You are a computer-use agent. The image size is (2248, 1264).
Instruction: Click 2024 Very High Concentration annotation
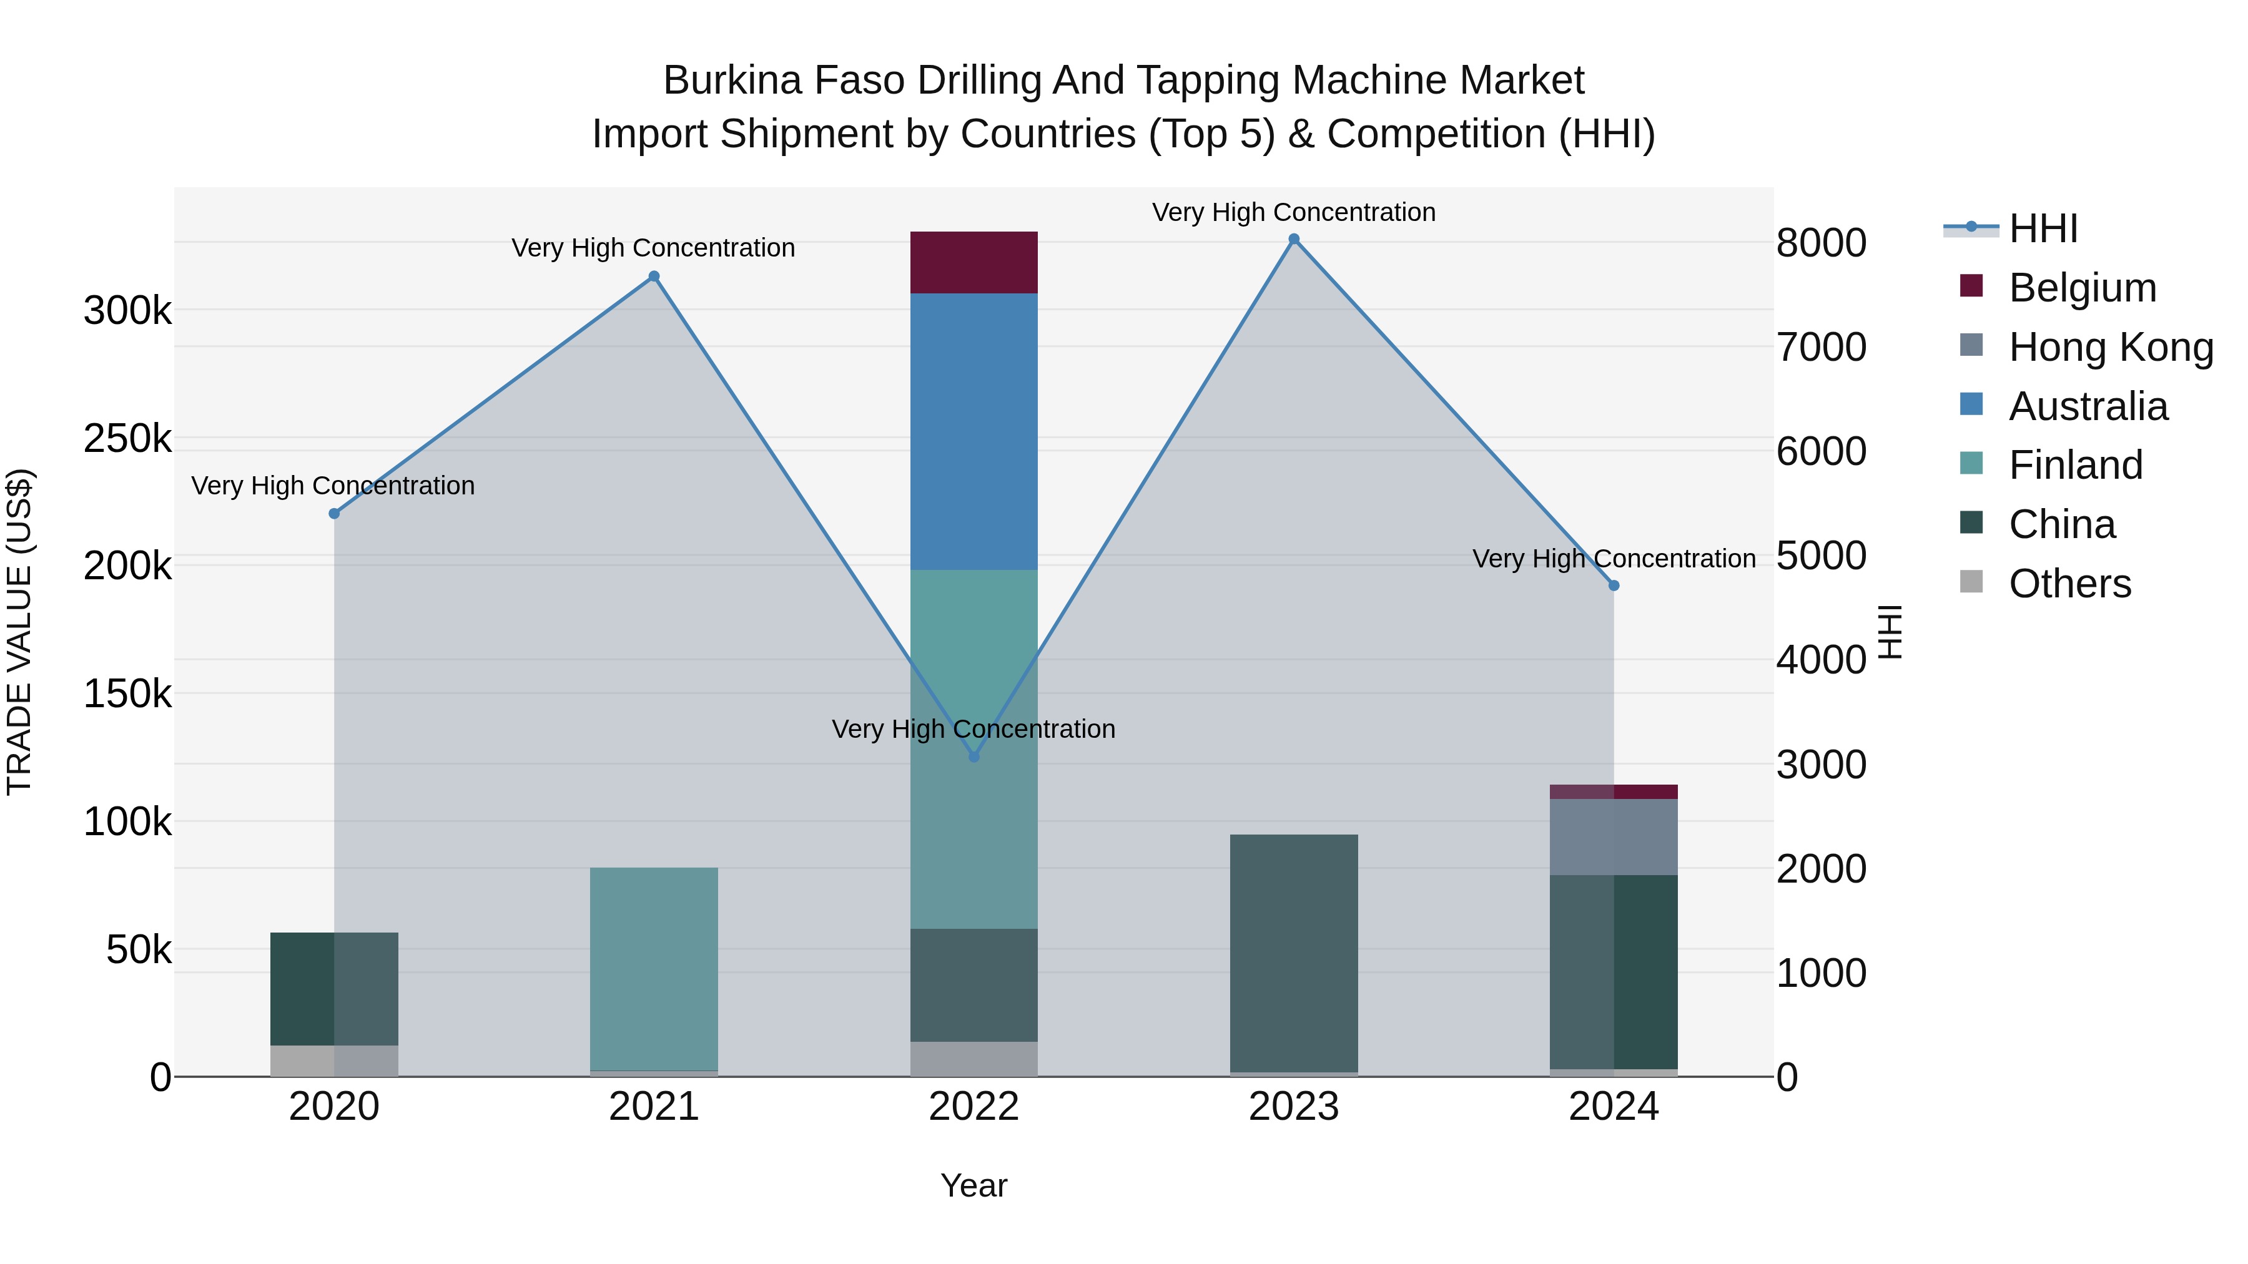1614,559
